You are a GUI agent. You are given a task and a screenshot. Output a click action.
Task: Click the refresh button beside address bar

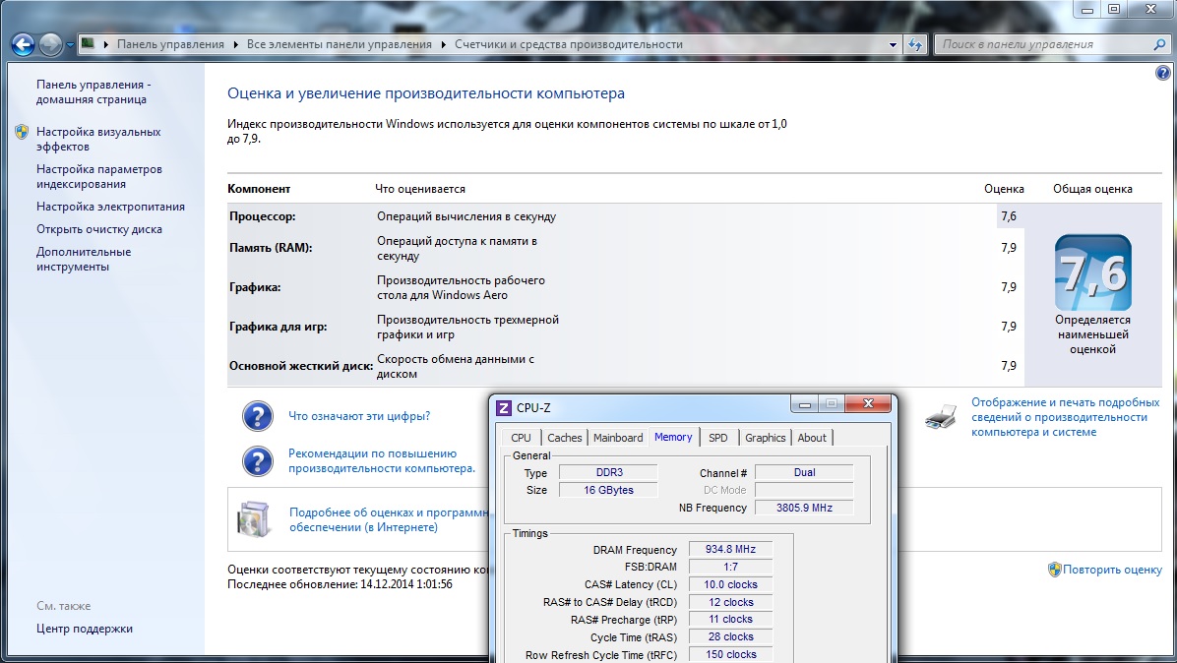(916, 44)
